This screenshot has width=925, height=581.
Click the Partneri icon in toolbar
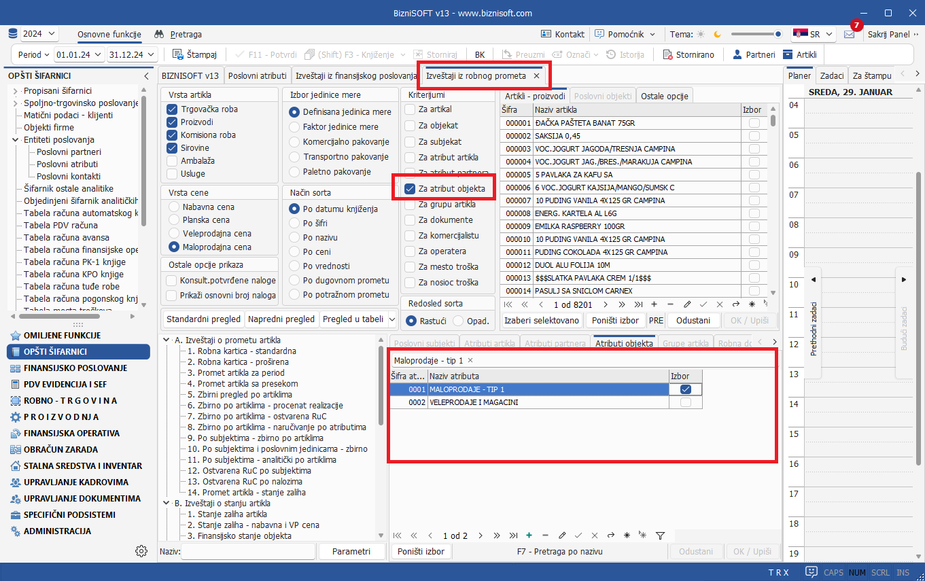point(736,54)
